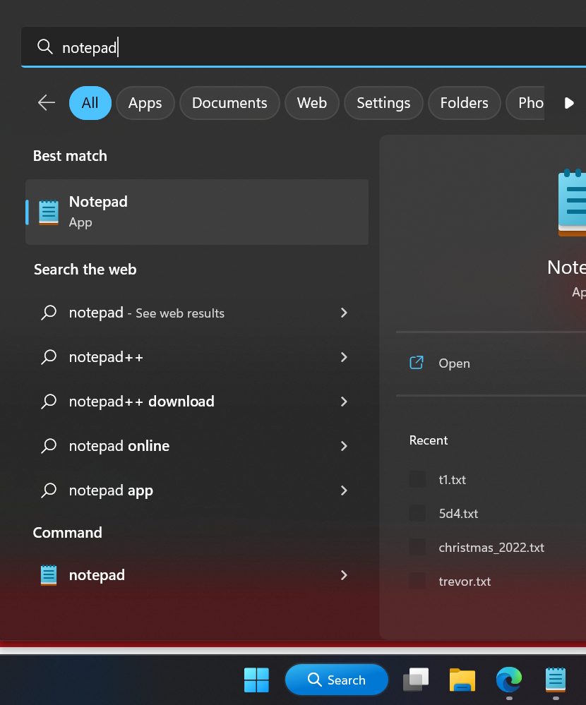586x705 pixels.
Task: Open File Explorer from the taskbar
Action: pos(462,680)
